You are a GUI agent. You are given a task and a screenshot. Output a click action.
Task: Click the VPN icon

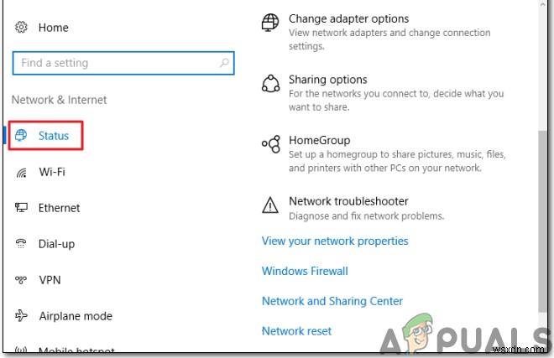tap(22, 280)
